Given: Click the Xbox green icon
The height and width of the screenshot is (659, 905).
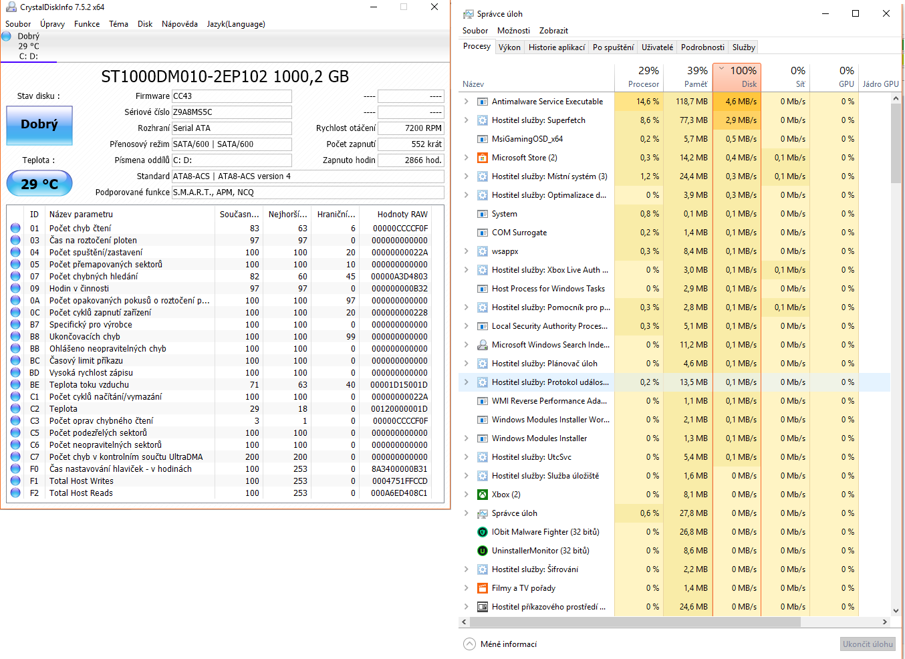Looking at the screenshot, I should (x=482, y=495).
